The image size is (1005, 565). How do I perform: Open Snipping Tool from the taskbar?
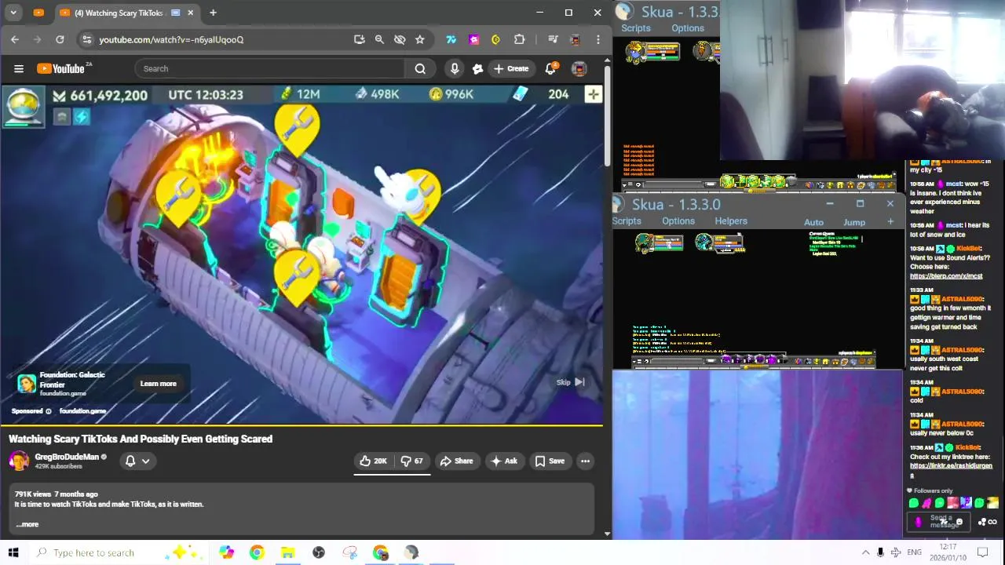[349, 552]
